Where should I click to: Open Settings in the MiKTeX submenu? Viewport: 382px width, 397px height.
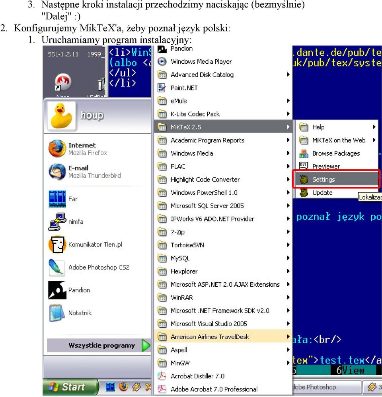(x=337, y=179)
